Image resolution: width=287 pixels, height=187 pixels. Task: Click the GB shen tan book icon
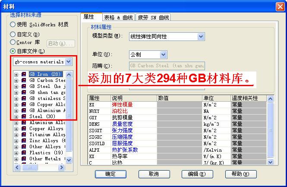(24, 92)
